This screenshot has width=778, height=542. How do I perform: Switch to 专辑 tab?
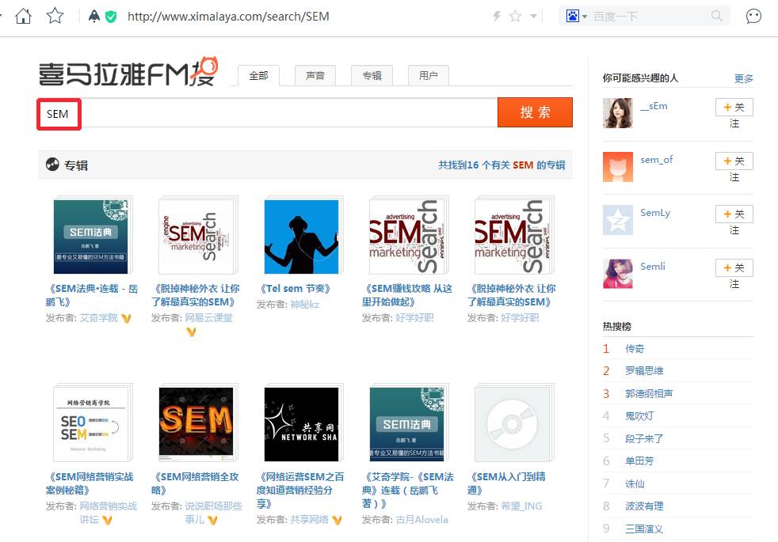[x=372, y=76]
